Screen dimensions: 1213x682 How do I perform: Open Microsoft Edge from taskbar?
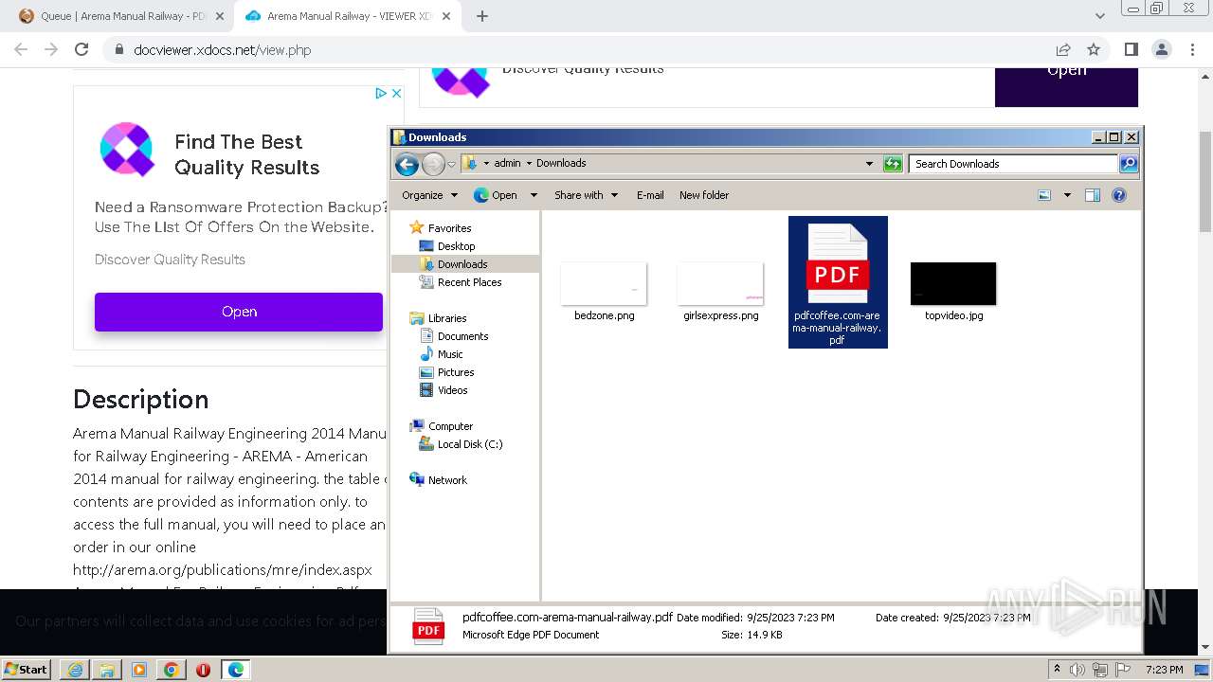(x=235, y=670)
